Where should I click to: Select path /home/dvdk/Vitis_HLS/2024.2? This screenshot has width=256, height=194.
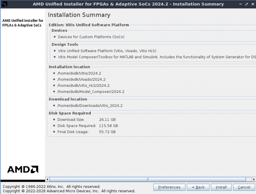83,86
